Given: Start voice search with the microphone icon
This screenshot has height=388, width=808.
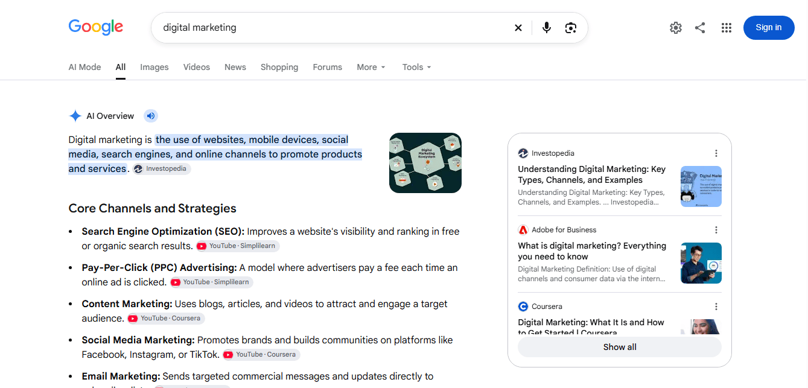Looking at the screenshot, I should pyautogui.click(x=547, y=28).
